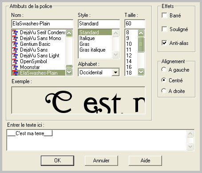
Task: Click TrueType icon next to Moonstar font
Action: coord(15,67)
